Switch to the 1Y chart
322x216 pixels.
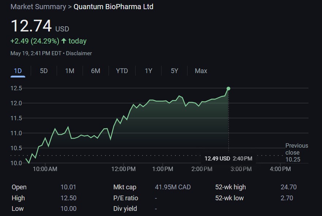click(148, 71)
